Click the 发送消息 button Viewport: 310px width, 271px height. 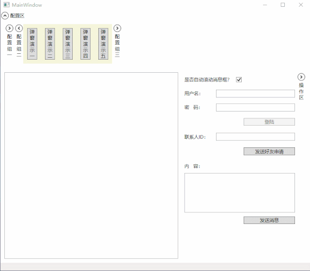(269, 220)
